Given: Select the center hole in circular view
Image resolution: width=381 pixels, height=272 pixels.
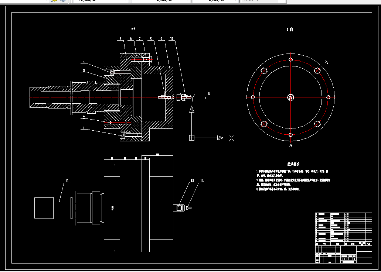Looking at the screenshot, I should (290, 97).
